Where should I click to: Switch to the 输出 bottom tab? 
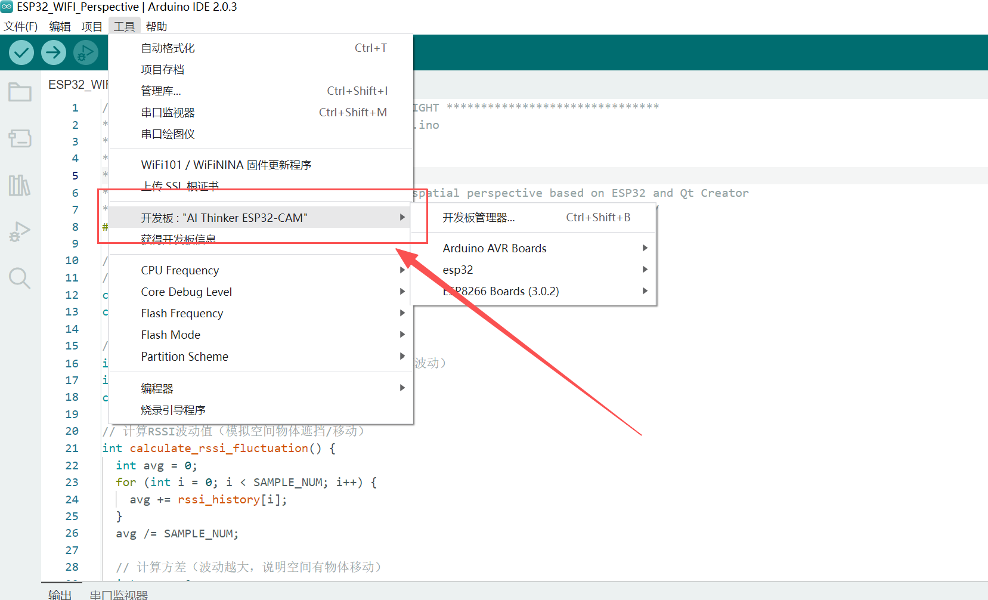[60, 594]
